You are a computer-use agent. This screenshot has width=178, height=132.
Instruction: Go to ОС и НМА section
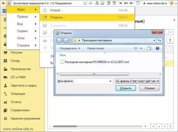[18, 77]
